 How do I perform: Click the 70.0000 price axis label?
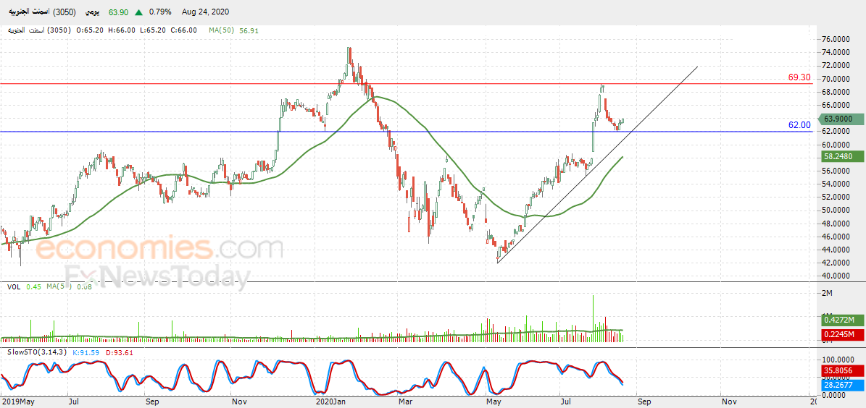(x=836, y=79)
